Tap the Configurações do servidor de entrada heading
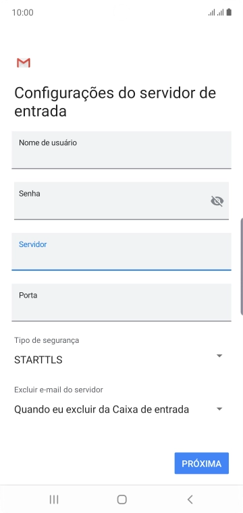Viewport: 243px width, 513px height. 115,102
